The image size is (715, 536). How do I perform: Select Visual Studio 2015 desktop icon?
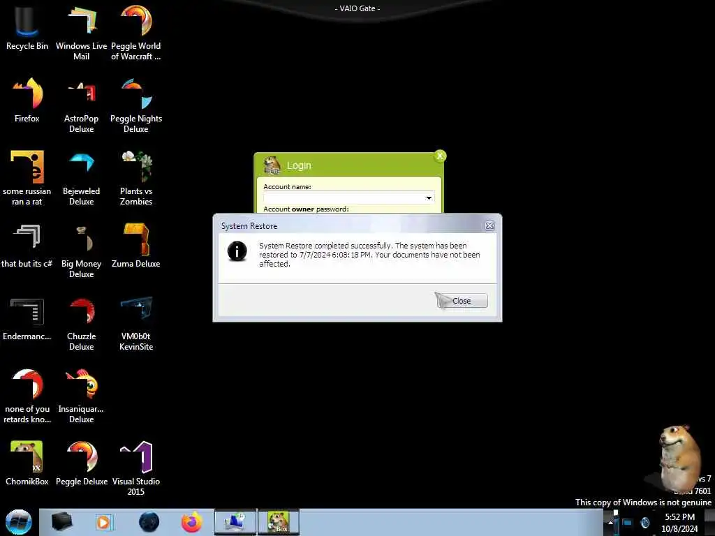point(136,467)
